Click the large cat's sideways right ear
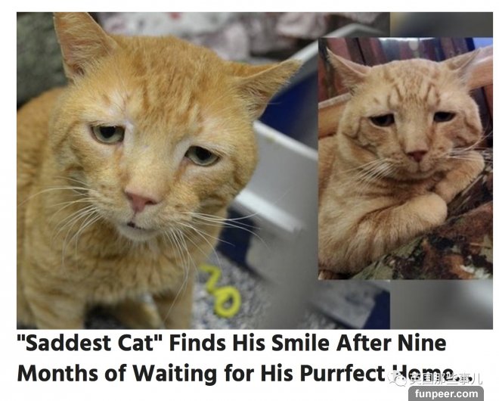Viewport: 499px width, 401px height. (268, 84)
